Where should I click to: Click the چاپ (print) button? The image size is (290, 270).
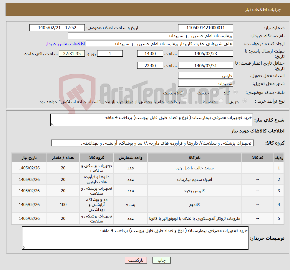[x=161, y=260]
